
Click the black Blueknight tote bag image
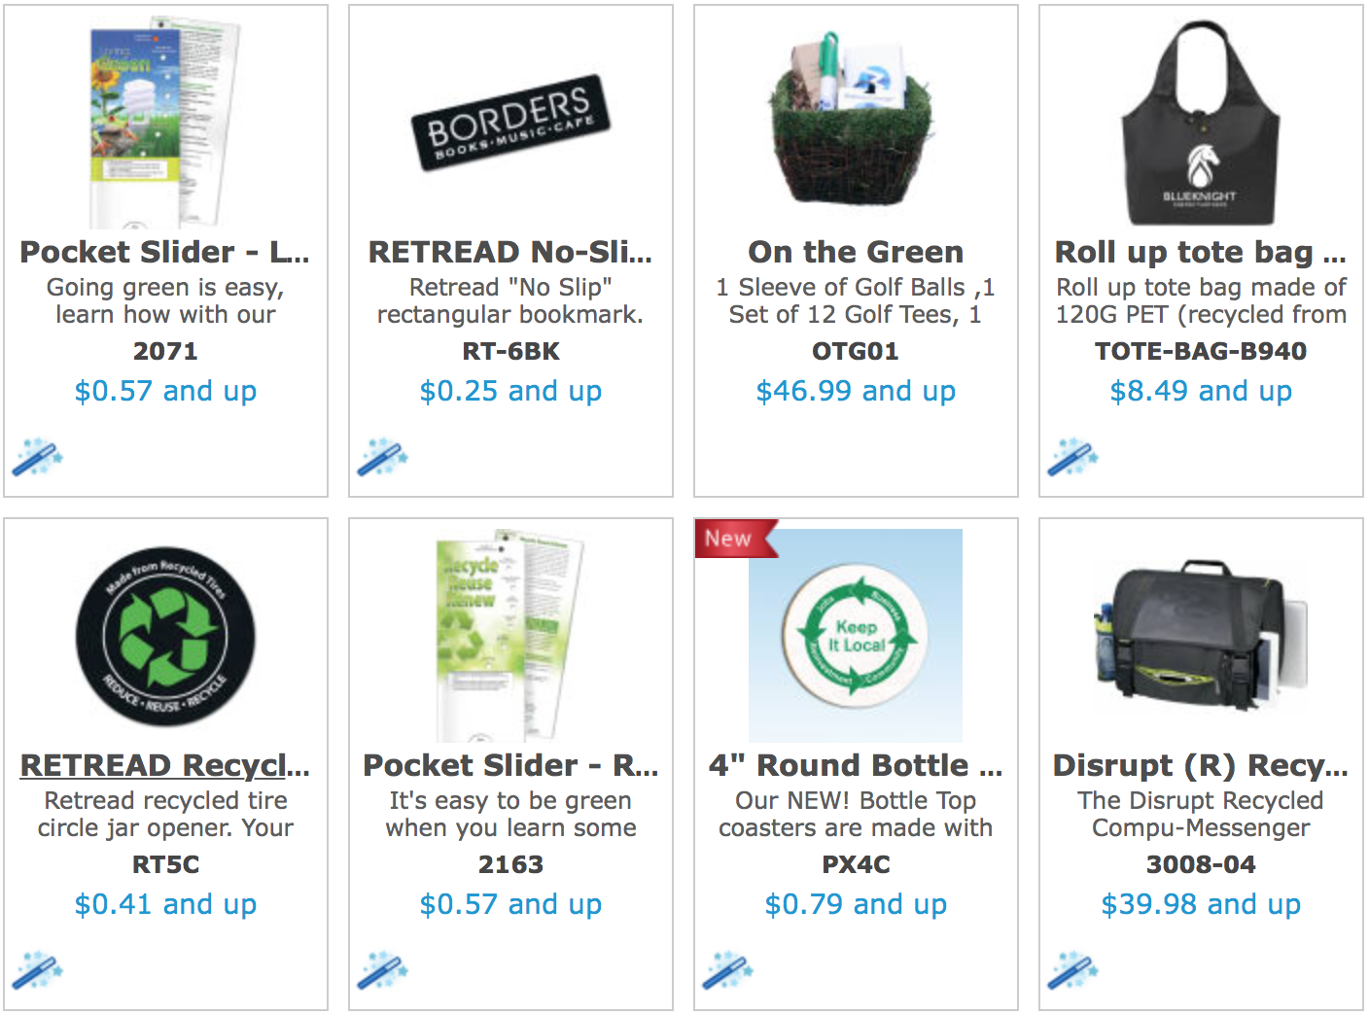(1201, 122)
